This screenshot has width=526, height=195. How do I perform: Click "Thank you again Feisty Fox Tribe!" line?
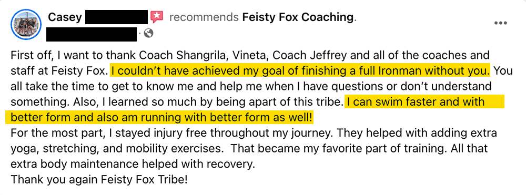[x=99, y=180]
